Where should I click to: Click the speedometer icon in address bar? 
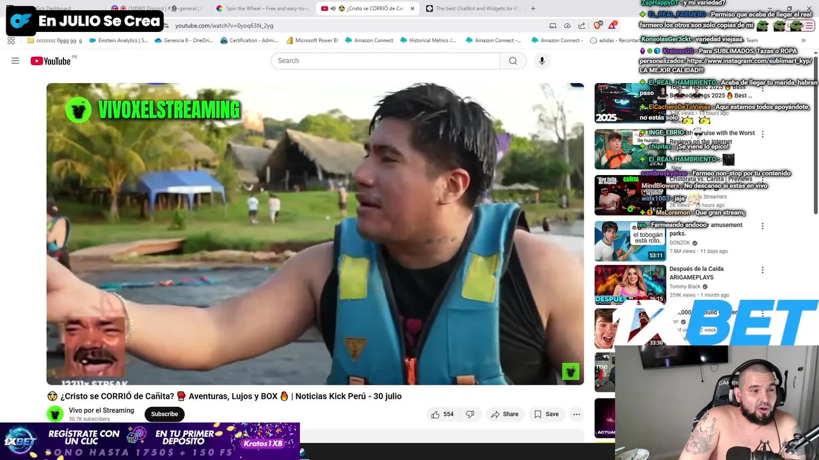point(567,26)
